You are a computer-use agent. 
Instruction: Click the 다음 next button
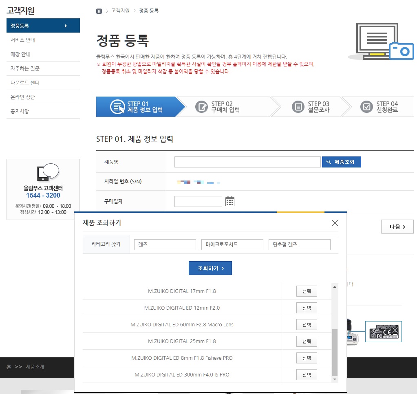point(397,227)
